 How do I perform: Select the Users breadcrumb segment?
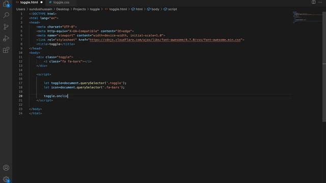click(20, 9)
